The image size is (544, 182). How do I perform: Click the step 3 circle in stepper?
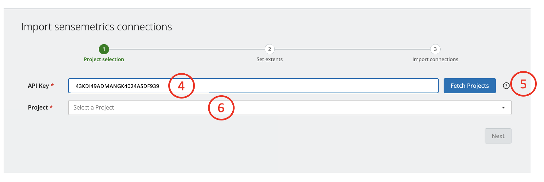pos(435,49)
